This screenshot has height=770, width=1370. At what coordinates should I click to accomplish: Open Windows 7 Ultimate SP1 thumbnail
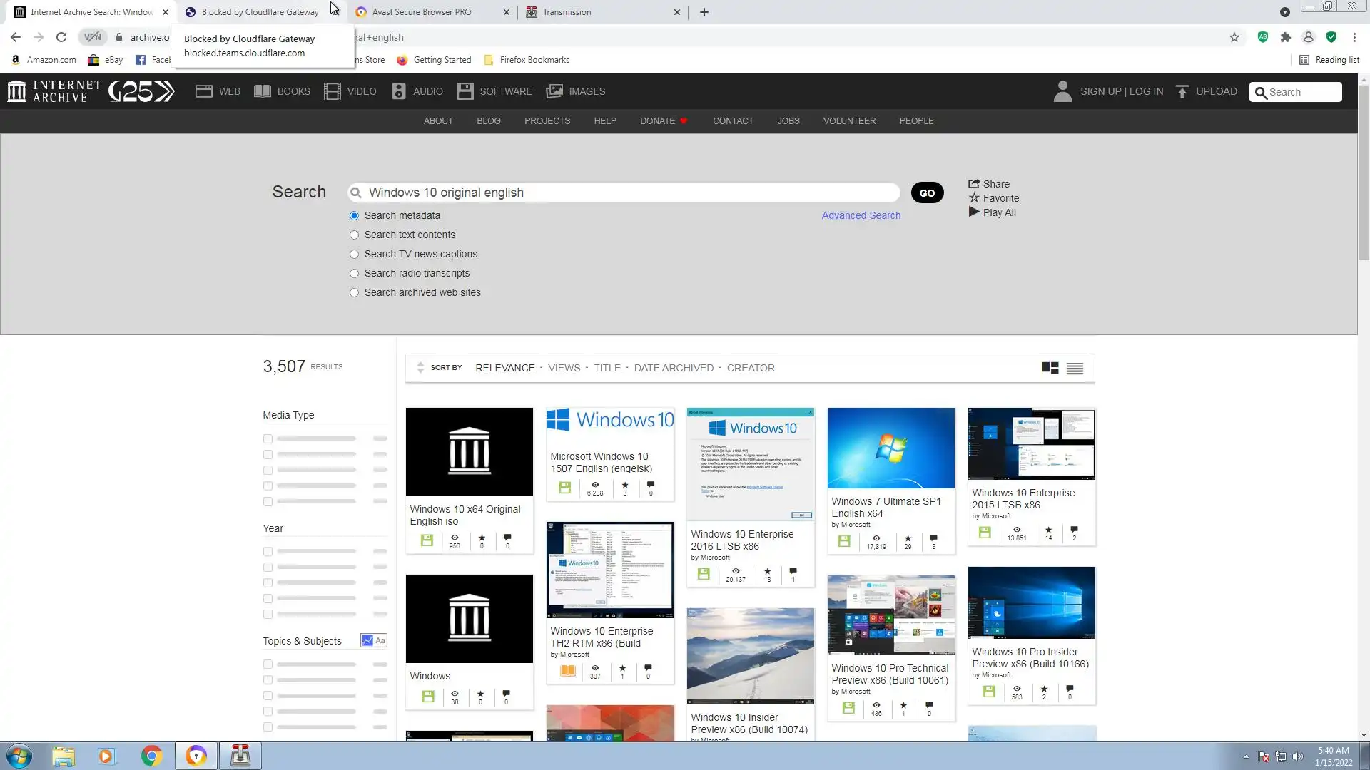pos(890,448)
